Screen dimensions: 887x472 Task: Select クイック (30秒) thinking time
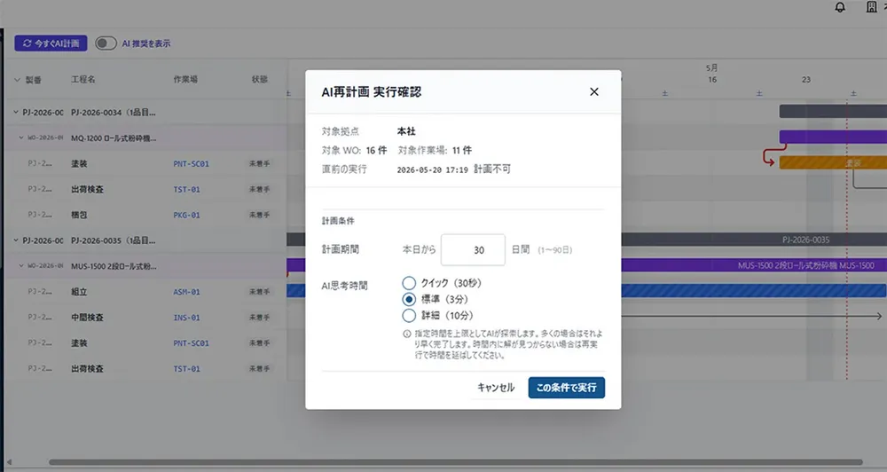409,283
